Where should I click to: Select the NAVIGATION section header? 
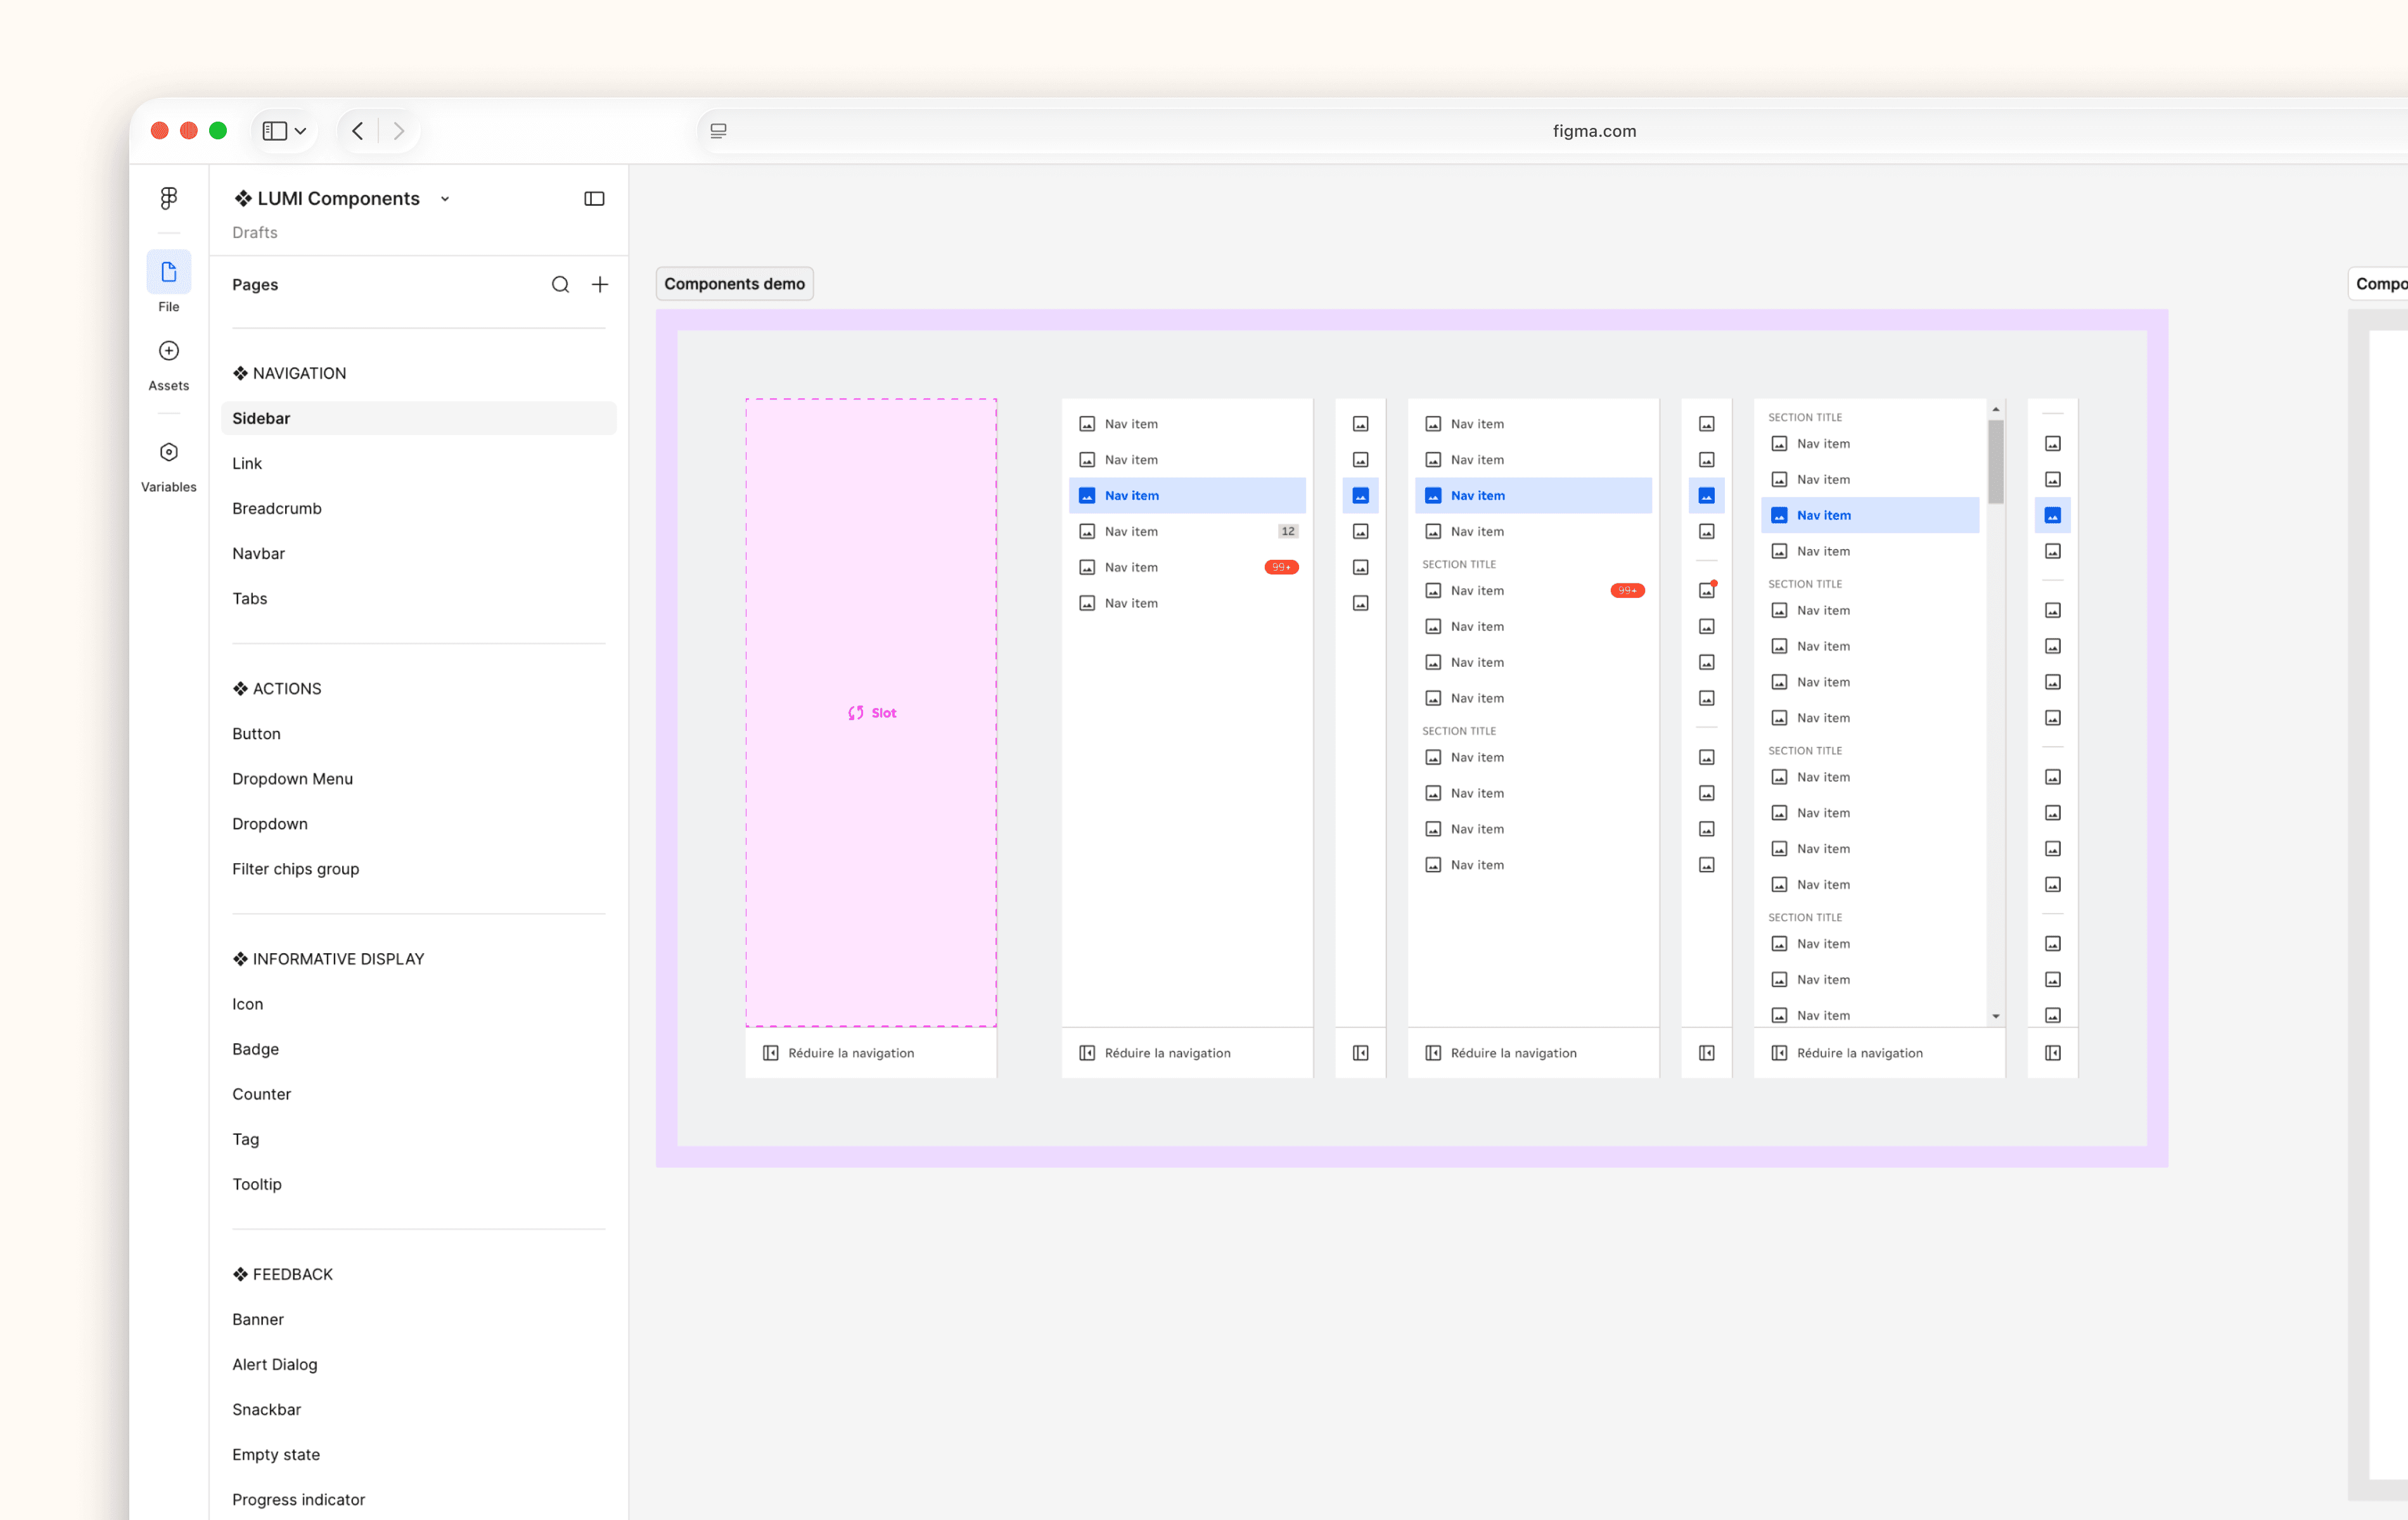pos(290,374)
